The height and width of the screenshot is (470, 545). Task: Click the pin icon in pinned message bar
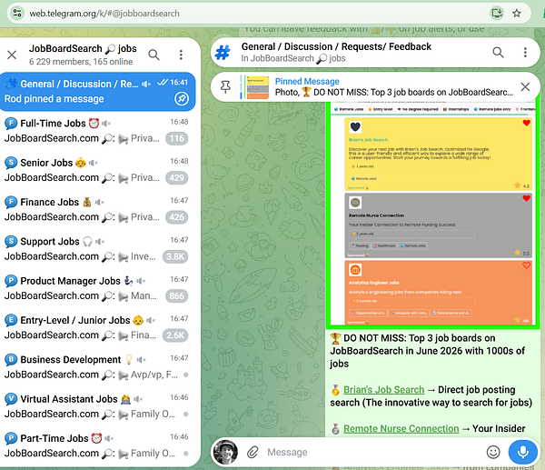click(225, 87)
